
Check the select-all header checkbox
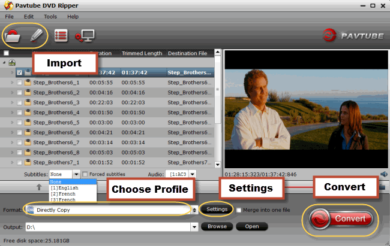(6, 53)
